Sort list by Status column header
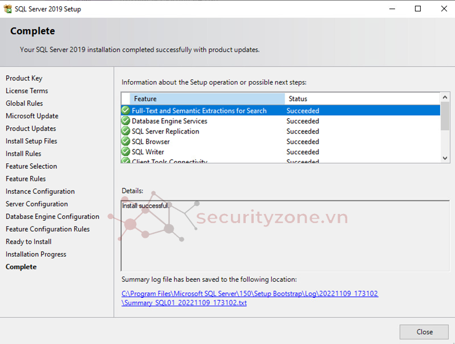The height and width of the screenshot is (344, 455). 361,99
